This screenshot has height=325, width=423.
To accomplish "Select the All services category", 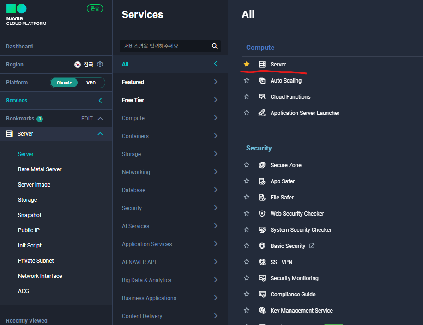I will tap(170, 64).
